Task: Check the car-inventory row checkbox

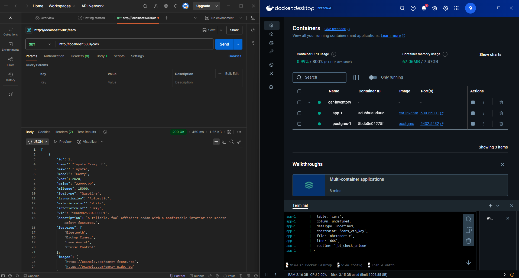Action: [x=299, y=102]
